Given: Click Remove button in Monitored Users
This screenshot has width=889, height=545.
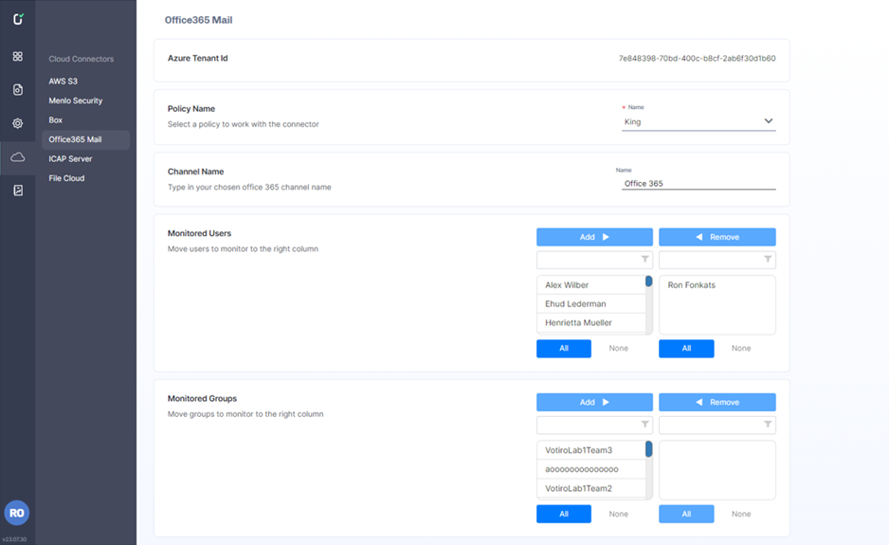Looking at the screenshot, I should pos(717,237).
